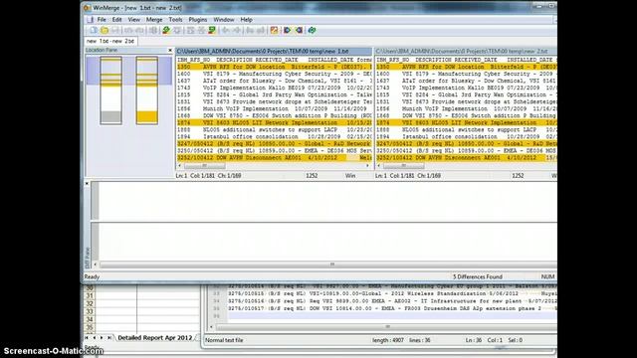637x358 pixels.
Task: Click '5 Differences Found' in status bar
Action: pyautogui.click(x=478, y=276)
